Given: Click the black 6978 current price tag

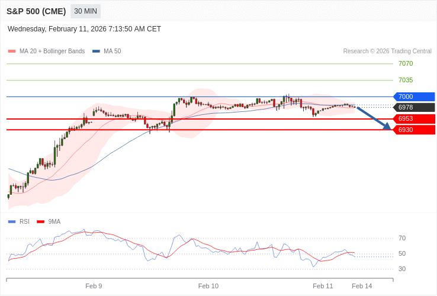Looking at the screenshot, I should 414,107.
